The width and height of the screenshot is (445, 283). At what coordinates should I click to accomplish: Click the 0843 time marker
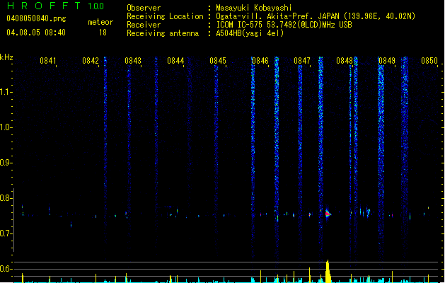(x=133, y=61)
